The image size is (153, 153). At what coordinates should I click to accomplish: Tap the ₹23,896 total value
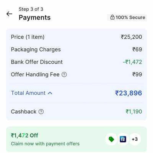coord(129,93)
